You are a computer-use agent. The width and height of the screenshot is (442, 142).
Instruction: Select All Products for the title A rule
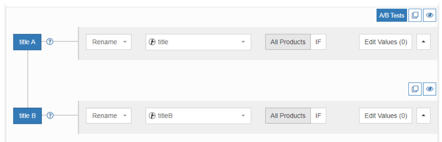pyautogui.click(x=288, y=42)
